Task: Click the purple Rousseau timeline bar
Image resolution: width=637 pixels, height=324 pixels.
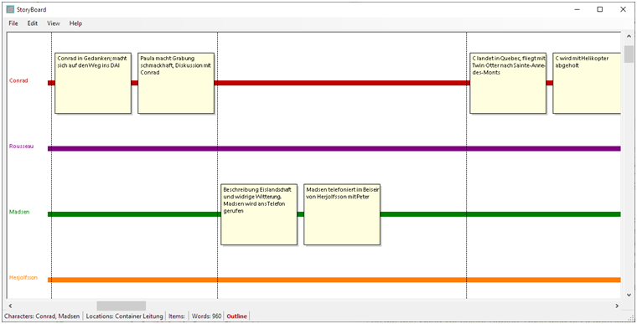Action: pos(334,148)
